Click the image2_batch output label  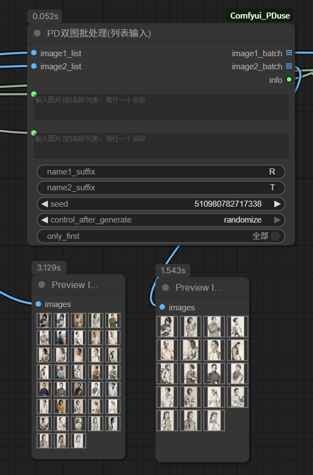(x=257, y=67)
